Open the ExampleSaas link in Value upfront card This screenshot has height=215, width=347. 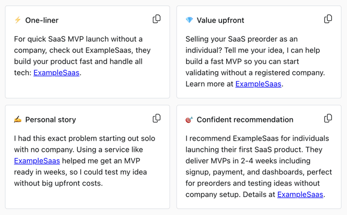coord(258,84)
